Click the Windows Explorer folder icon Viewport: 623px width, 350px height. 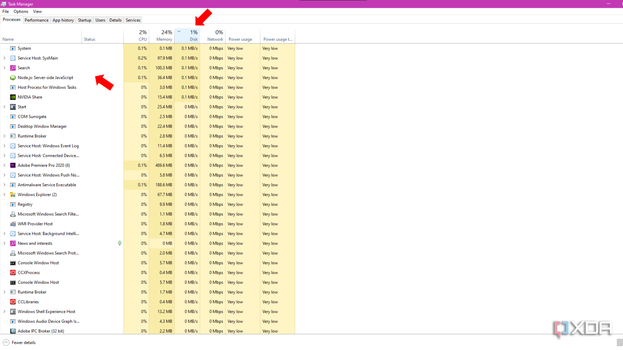tap(13, 194)
